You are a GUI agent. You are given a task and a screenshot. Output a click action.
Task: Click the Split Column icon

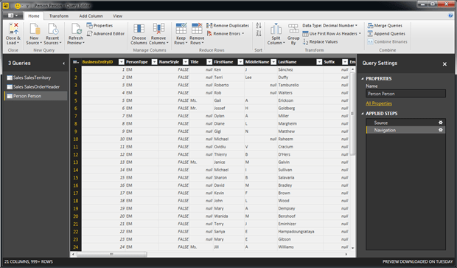point(276,30)
